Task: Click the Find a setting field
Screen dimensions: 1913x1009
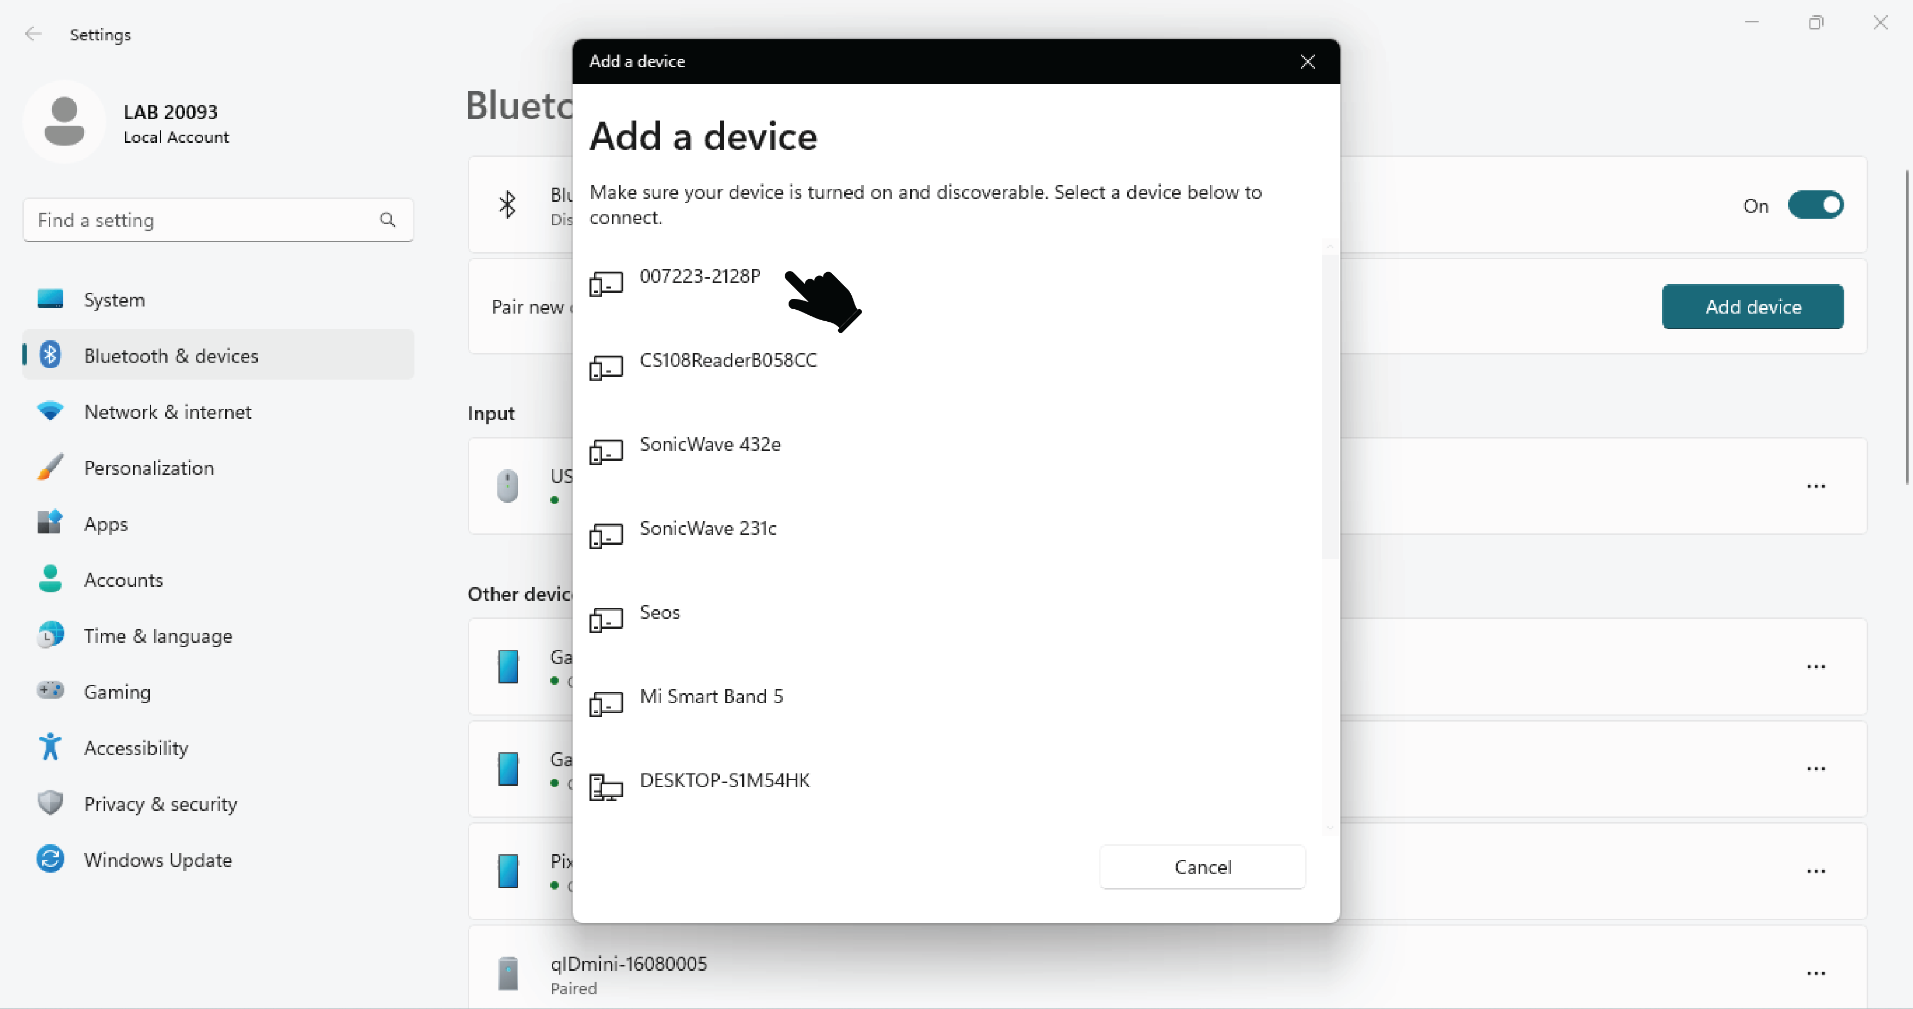Action: (201, 220)
